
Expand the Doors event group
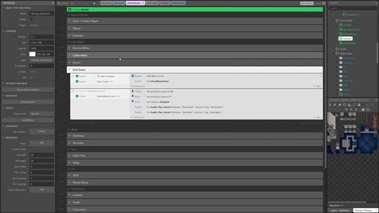69,63
